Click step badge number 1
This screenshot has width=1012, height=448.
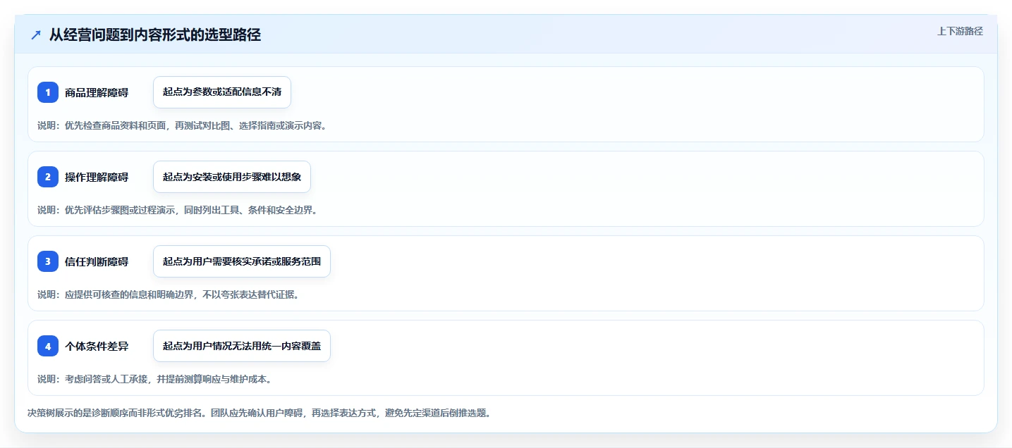[48, 92]
